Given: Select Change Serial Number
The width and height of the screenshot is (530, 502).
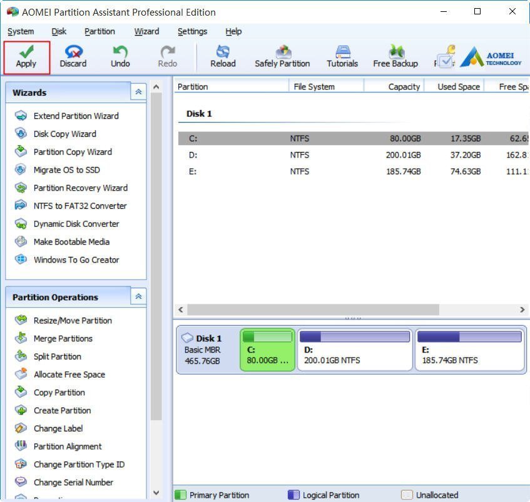Looking at the screenshot, I should [64, 482].
